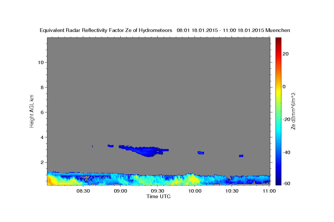Click the height tick label '10'

tap(40, 62)
